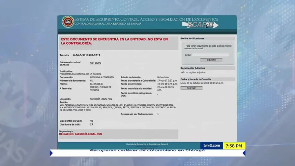Click the amount 'B/. 84,008.91'

(97, 84)
